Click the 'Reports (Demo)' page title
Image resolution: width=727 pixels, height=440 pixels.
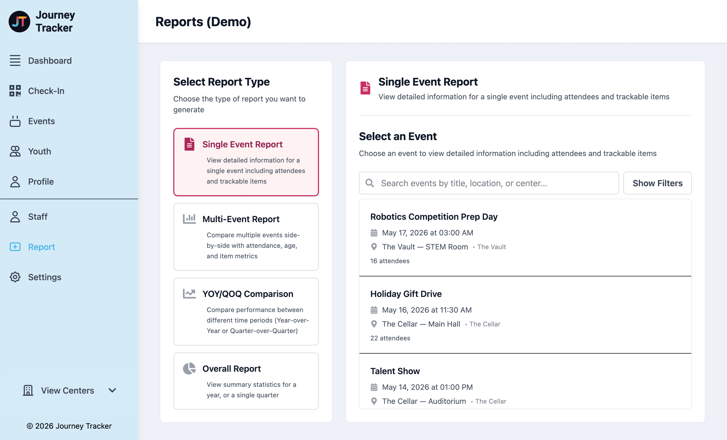click(203, 22)
